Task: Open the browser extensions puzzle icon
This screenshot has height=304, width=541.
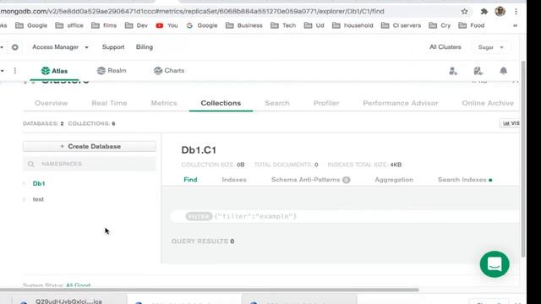Action: [x=484, y=11]
